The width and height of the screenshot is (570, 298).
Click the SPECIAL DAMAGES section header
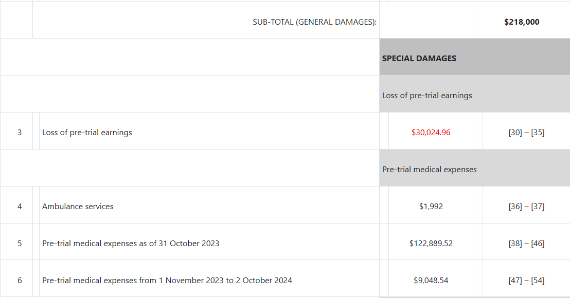419,59
